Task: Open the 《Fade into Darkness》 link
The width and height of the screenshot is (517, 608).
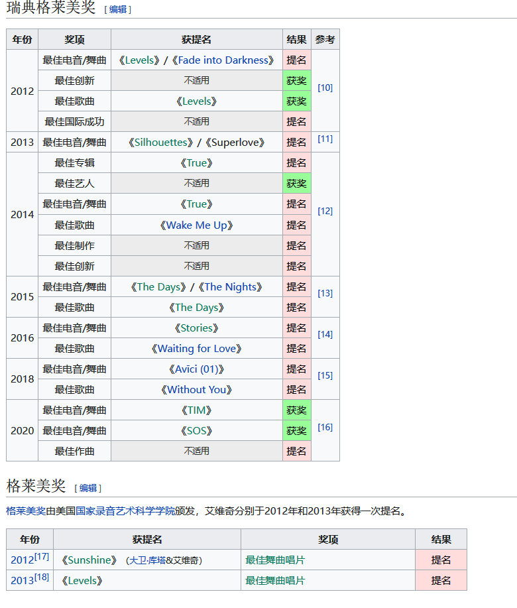Action: coord(223,60)
